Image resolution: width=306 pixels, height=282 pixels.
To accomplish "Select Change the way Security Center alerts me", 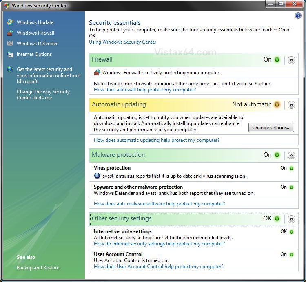I will (43, 95).
